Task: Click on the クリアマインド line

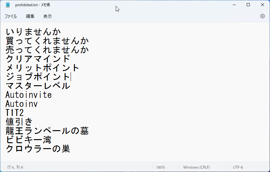Action: coord(38,59)
